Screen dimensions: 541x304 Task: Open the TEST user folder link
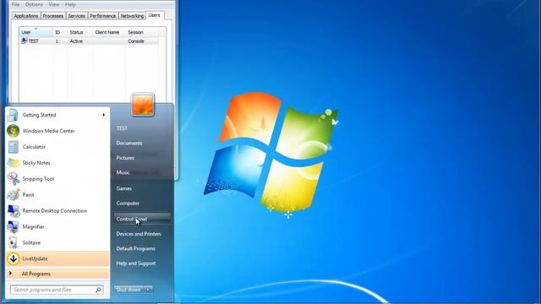[x=122, y=128]
